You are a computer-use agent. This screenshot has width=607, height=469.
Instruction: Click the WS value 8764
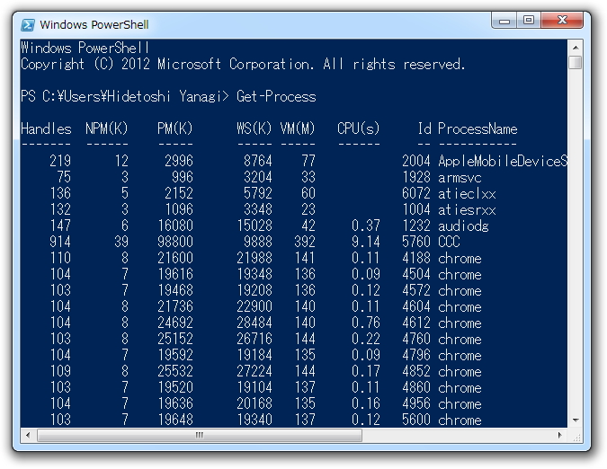[x=258, y=161]
